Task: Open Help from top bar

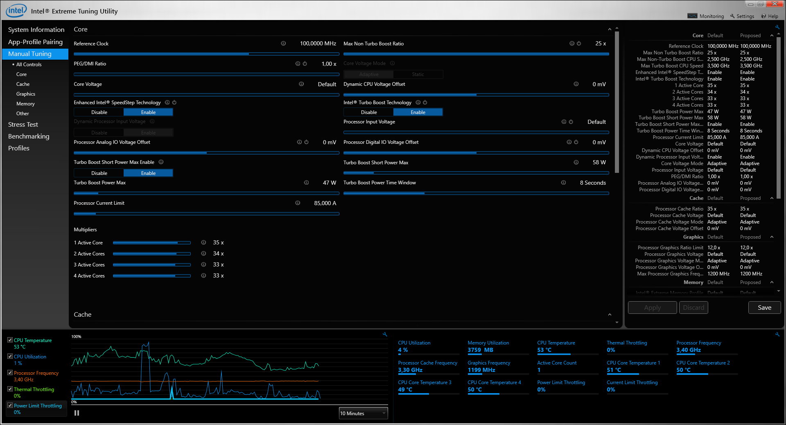Action: [x=770, y=16]
